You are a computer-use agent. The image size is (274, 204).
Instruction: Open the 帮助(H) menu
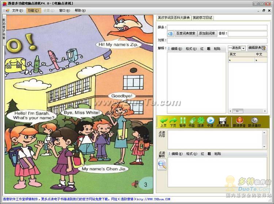pos(80,11)
